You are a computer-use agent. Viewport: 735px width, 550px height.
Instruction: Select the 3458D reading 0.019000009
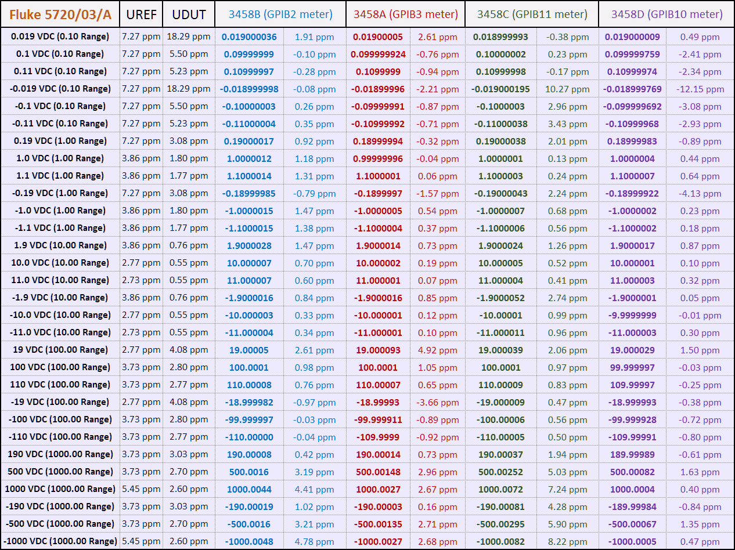[632, 37]
